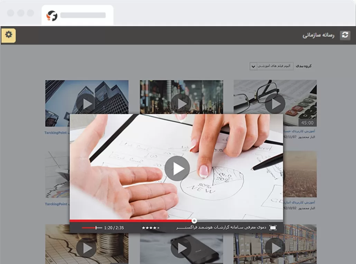Open the top TarckingPoint video title link

57,133
